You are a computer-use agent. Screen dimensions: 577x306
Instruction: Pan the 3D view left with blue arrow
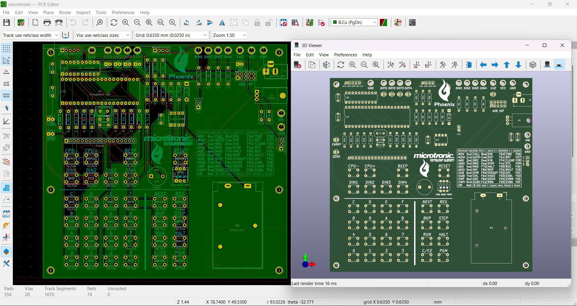[x=483, y=65]
